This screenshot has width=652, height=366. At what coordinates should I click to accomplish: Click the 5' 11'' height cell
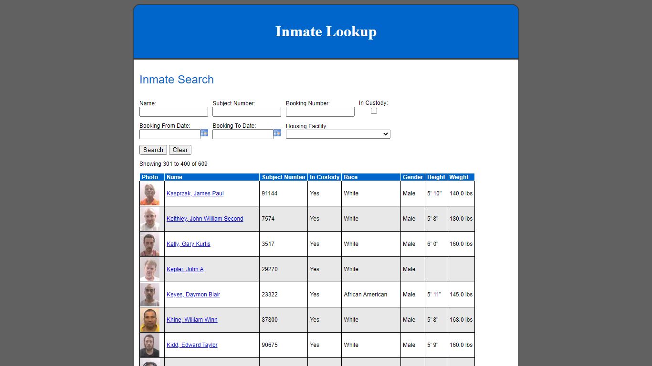(436, 295)
